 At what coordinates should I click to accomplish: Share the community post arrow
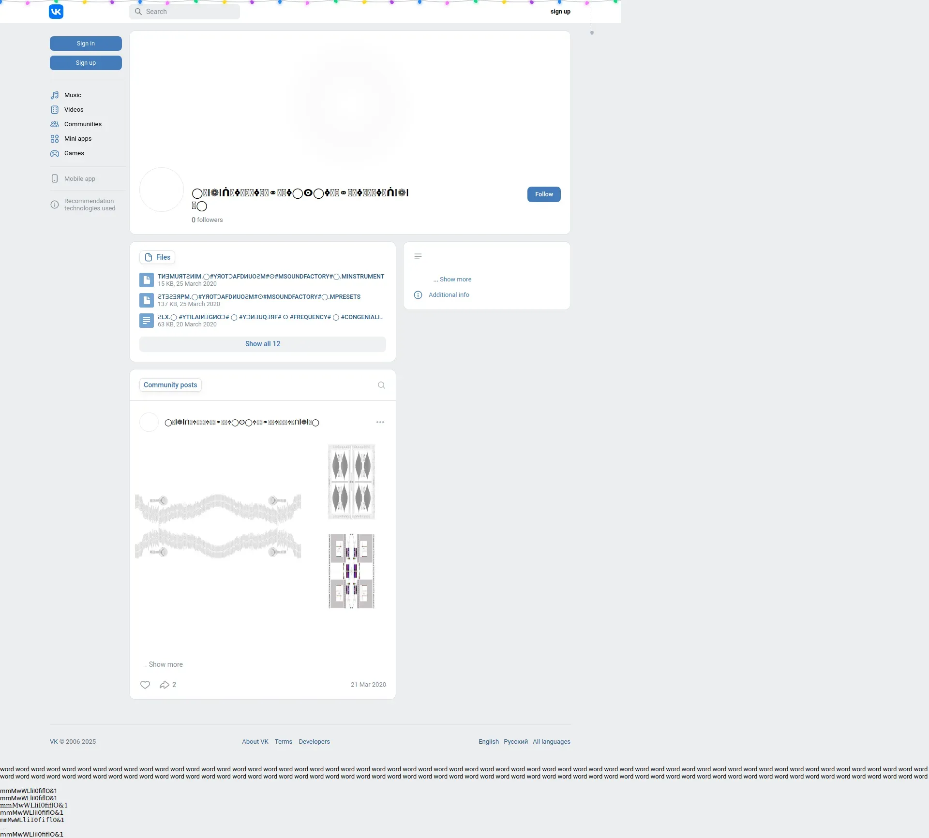click(x=165, y=685)
